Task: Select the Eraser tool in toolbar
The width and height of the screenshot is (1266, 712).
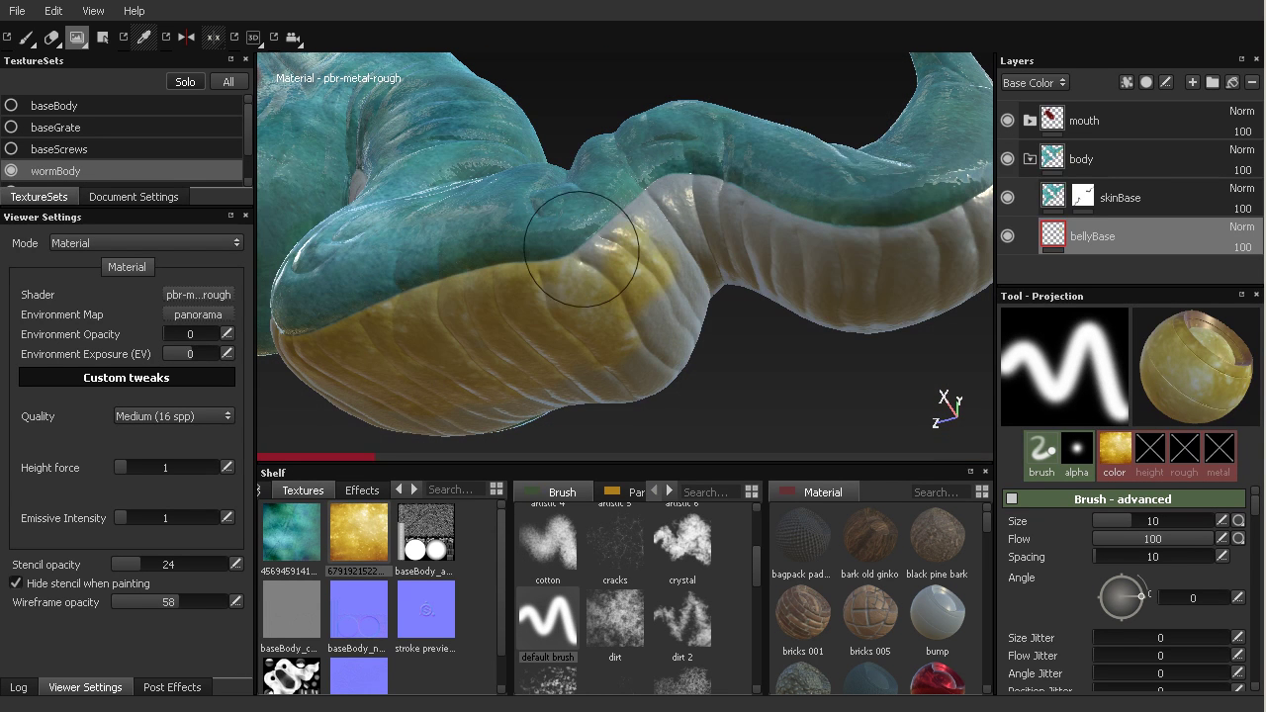Action: pyautogui.click(x=51, y=38)
